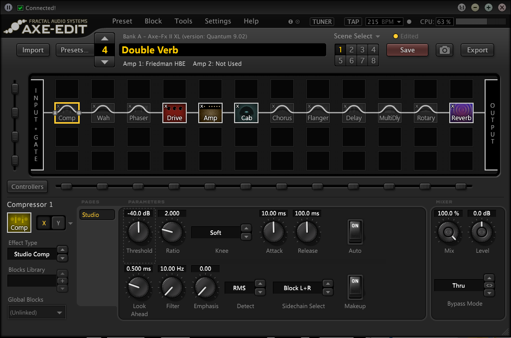Click the Level knob
The height and width of the screenshot is (338, 511).
coord(482,232)
